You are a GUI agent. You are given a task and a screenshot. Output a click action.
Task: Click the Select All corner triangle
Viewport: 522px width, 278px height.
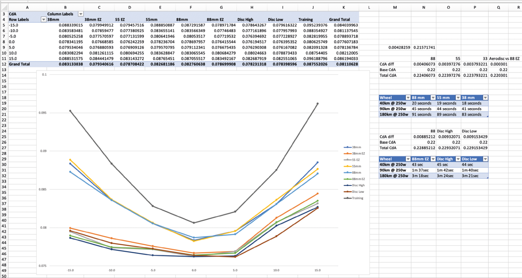coord(3,6)
